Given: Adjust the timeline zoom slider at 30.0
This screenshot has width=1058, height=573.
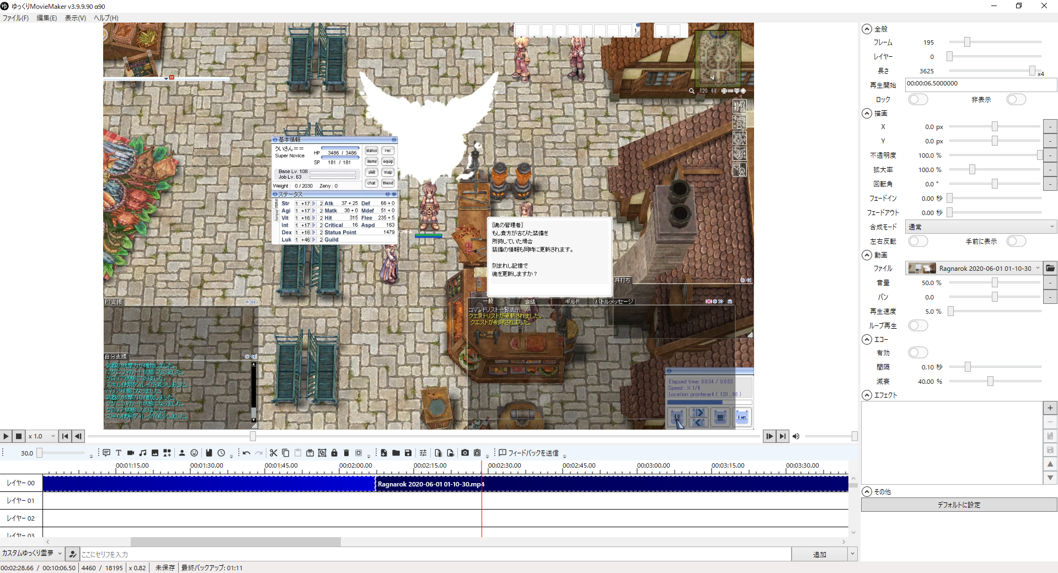Looking at the screenshot, I should click(x=62, y=453).
